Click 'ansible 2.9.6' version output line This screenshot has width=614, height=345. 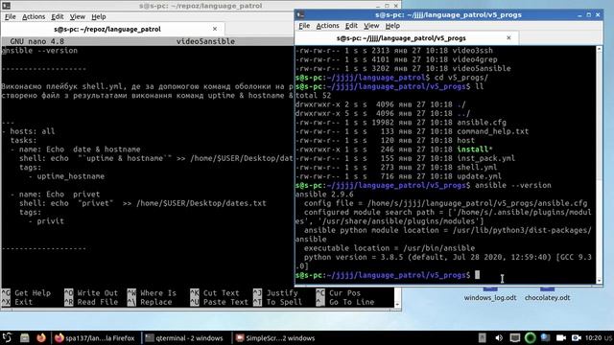324,195
